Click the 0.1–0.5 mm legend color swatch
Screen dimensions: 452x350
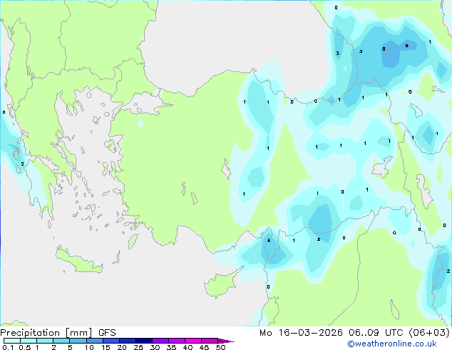[x=12, y=341]
